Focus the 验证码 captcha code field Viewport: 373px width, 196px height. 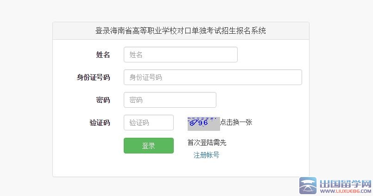click(148, 122)
